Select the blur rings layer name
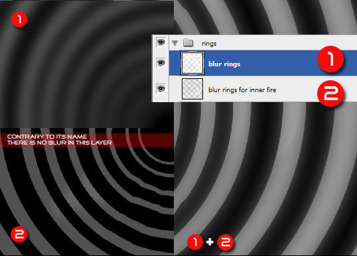 tap(224, 64)
